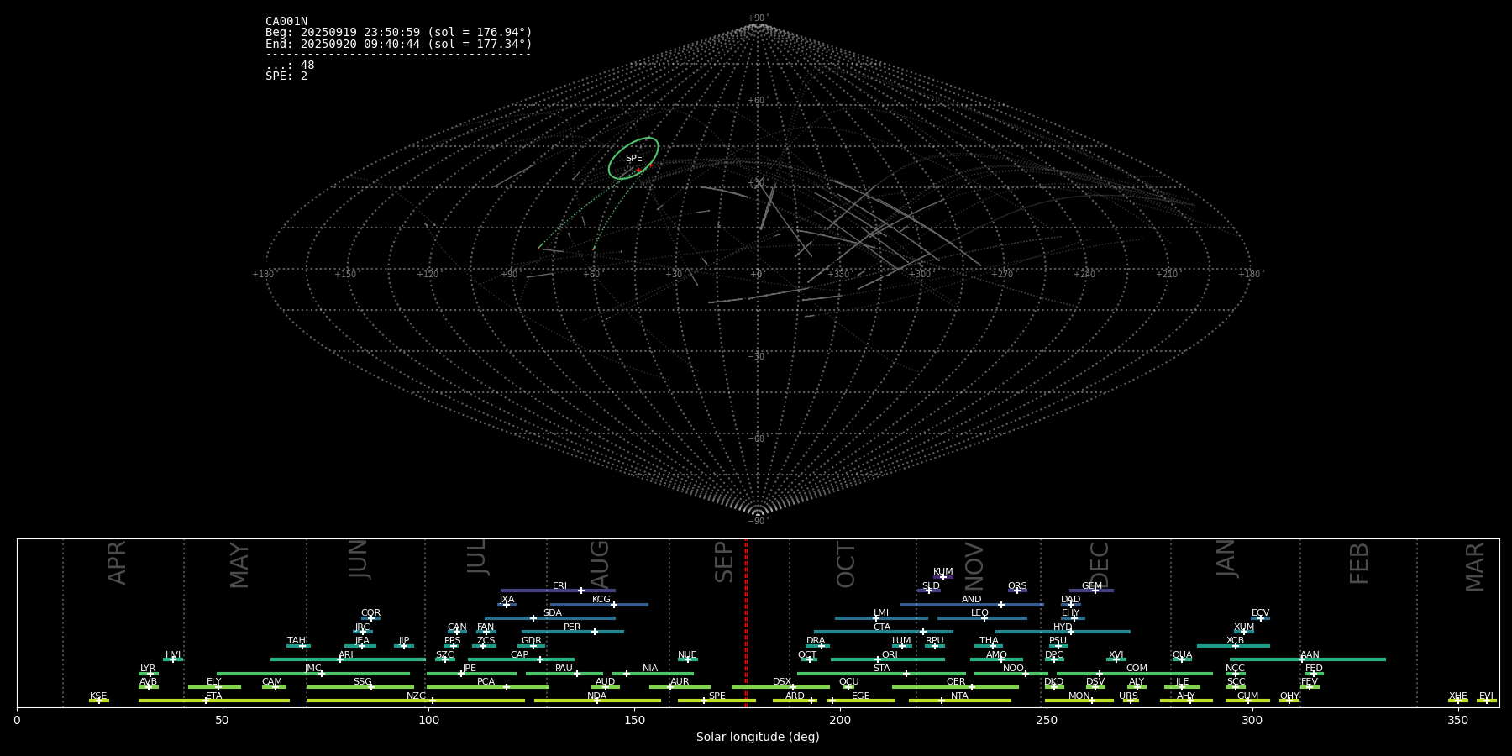
Task: Select the DRA shower peak marker
Action: pos(822,646)
